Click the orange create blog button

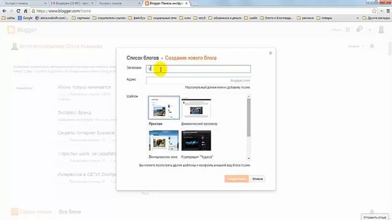tap(236, 179)
